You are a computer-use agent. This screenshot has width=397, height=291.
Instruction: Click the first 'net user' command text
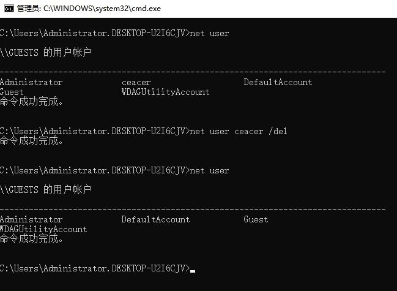(x=210, y=33)
